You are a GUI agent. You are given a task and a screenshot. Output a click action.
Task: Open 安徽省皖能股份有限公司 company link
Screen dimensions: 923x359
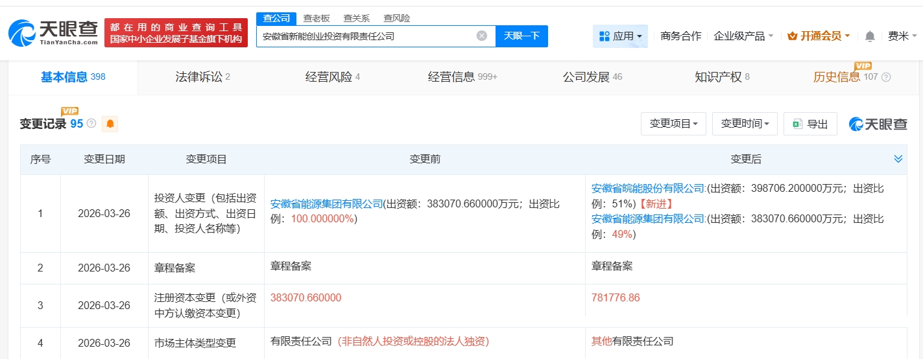(648, 189)
